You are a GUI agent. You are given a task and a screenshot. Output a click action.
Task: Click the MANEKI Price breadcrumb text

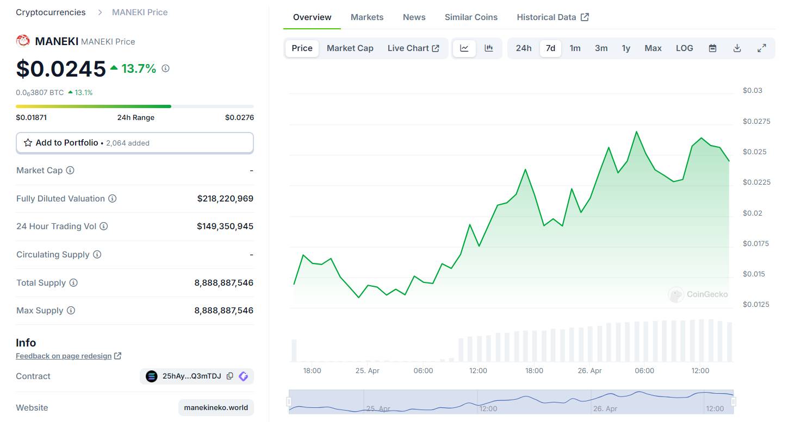point(140,12)
